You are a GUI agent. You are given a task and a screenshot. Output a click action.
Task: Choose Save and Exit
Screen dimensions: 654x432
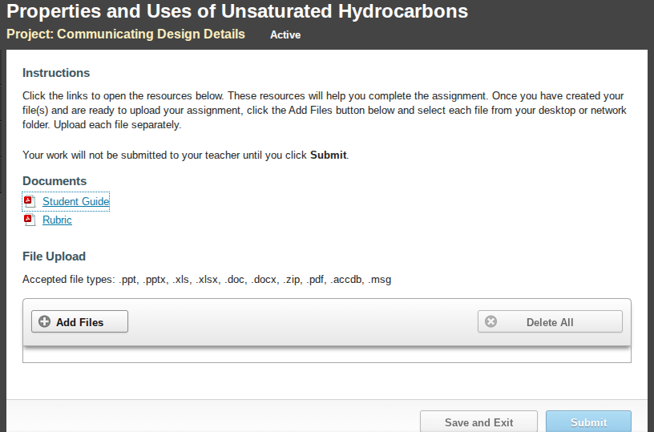click(x=478, y=422)
